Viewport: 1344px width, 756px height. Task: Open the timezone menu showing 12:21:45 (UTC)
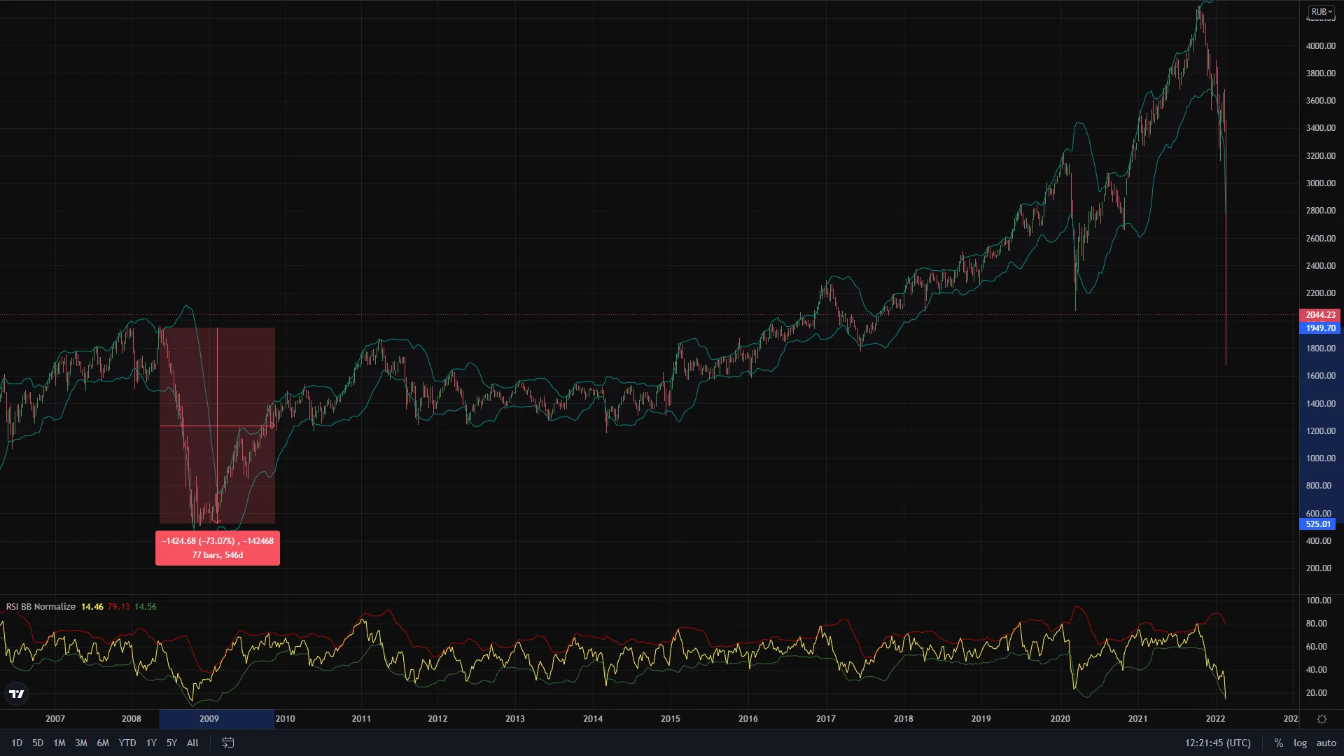click(1218, 743)
